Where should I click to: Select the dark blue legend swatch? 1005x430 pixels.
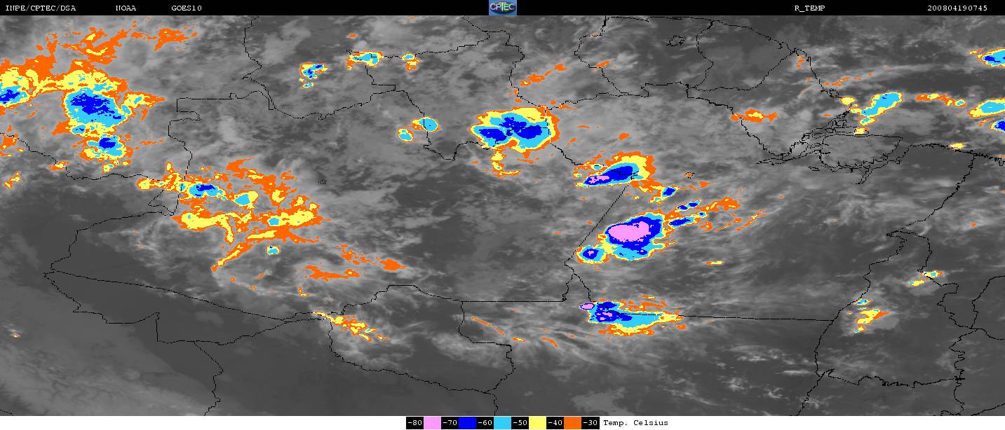[467, 423]
